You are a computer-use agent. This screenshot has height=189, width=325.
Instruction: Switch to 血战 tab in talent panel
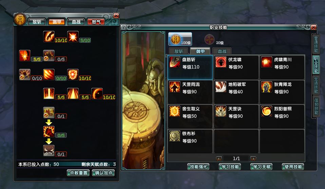pos(76,22)
